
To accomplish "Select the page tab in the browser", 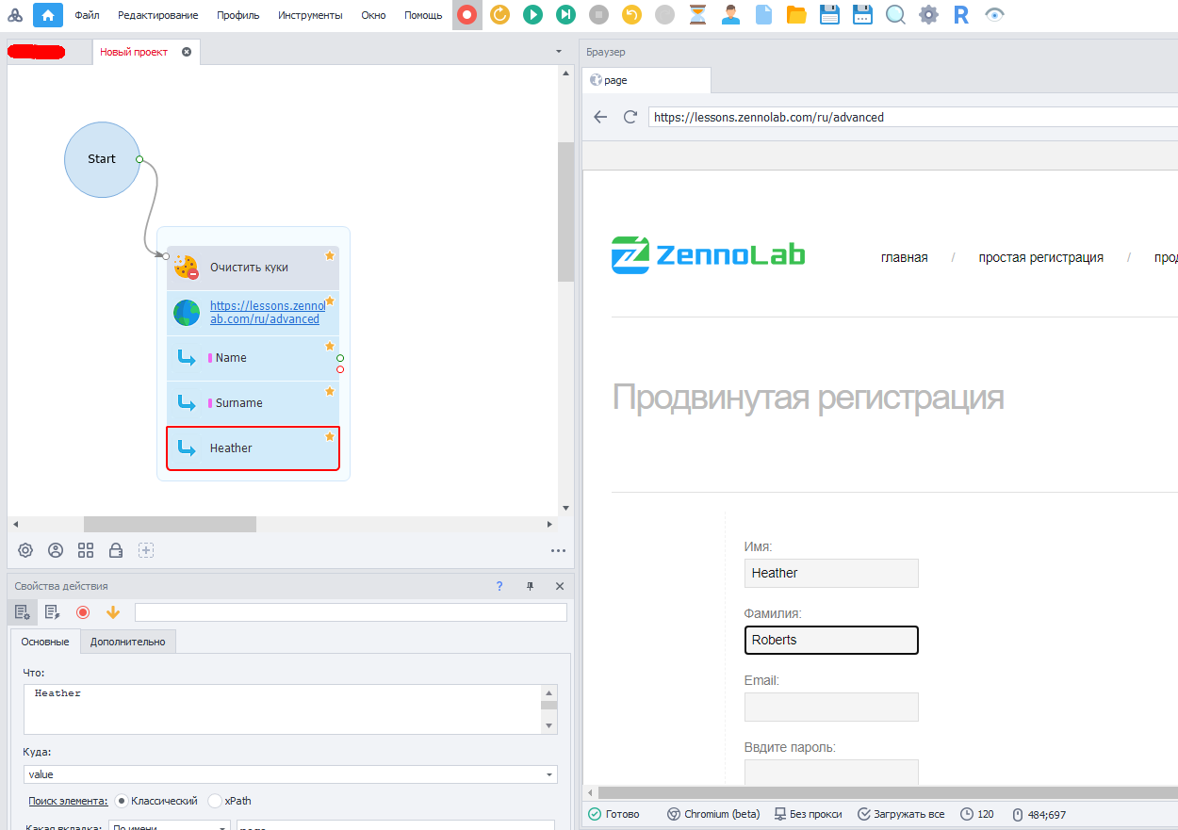I will (x=646, y=80).
